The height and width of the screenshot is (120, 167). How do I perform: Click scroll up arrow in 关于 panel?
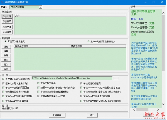pyautogui.click(x=163, y=13)
